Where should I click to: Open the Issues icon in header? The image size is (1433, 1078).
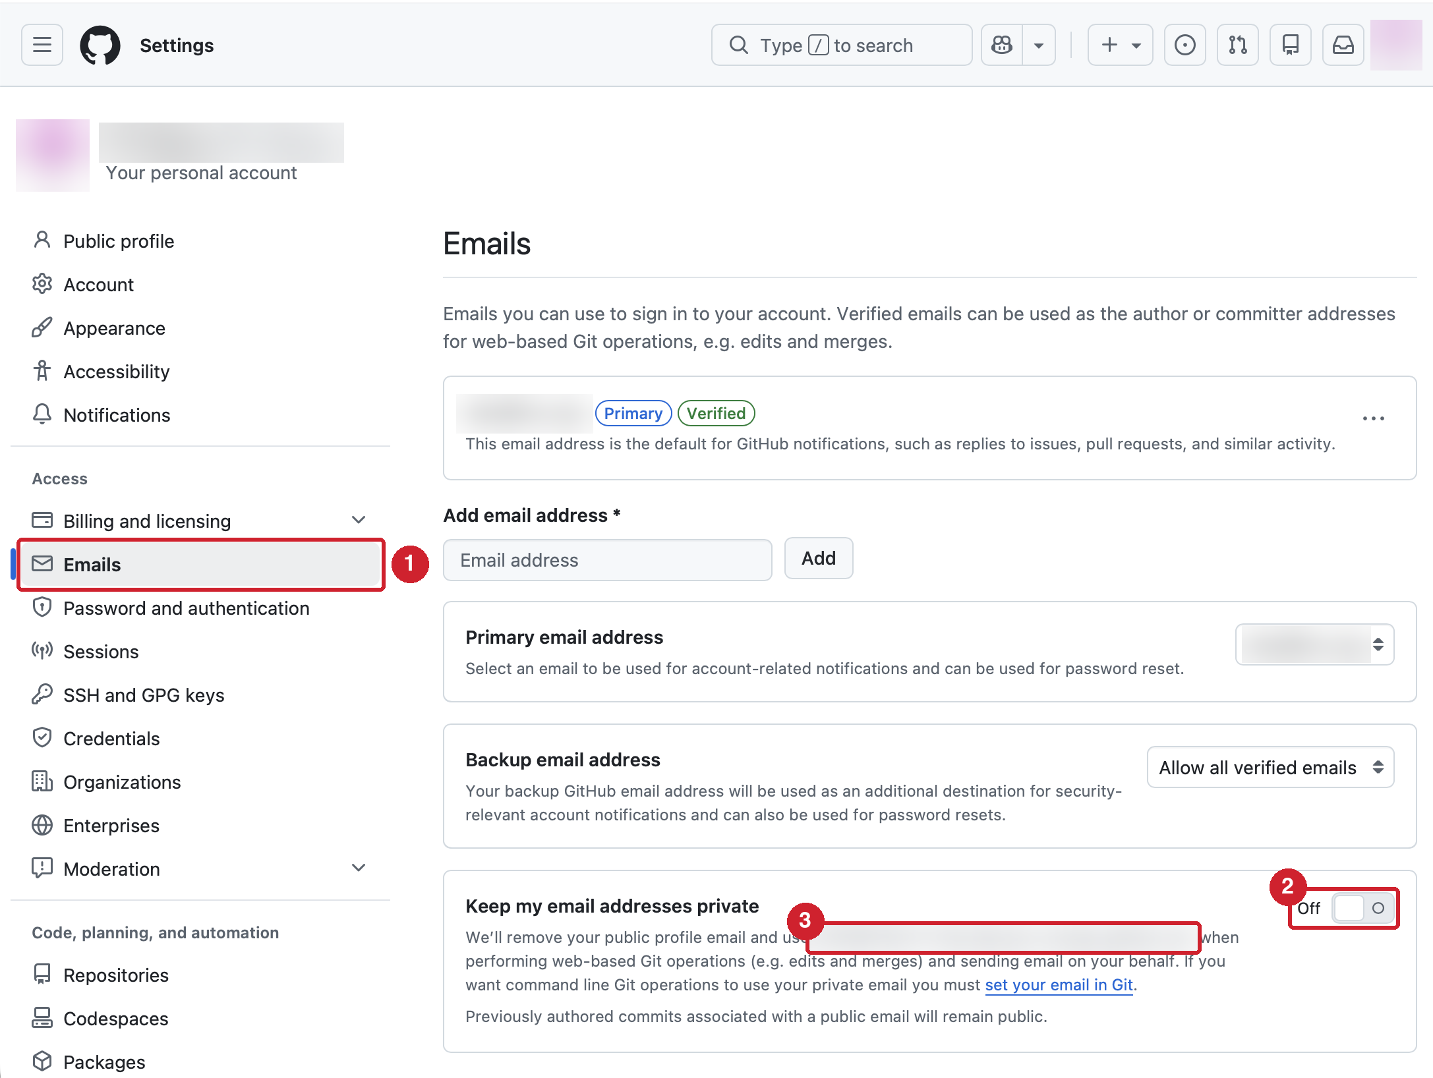coord(1185,45)
